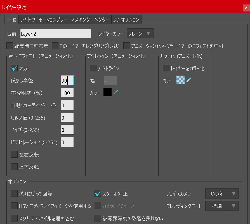The width and height of the screenshot is (250, 224).
Task: Expand the フェイスカメラ dropdown
Action: 222,193
